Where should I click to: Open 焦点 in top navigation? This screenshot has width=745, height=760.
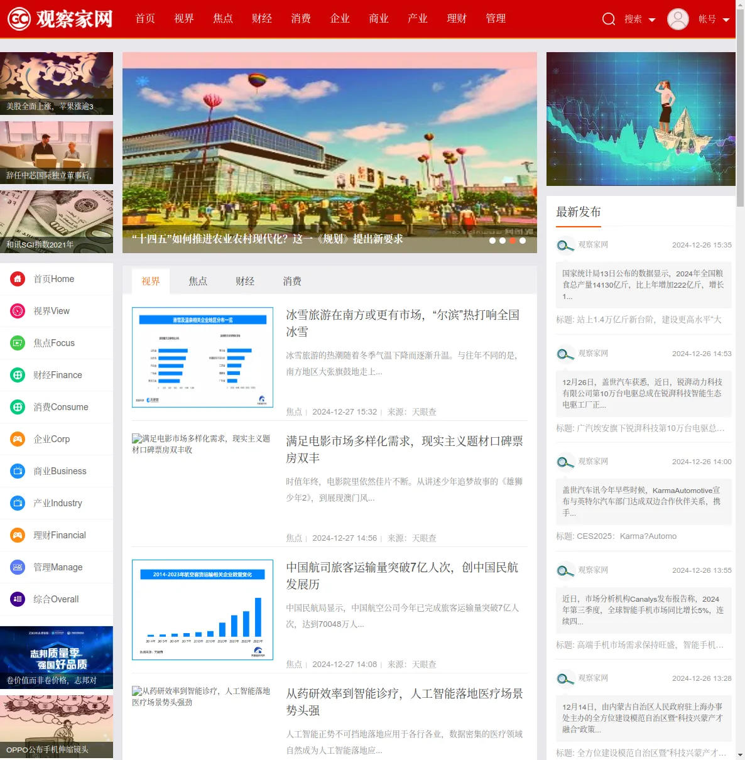tap(223, 19)
